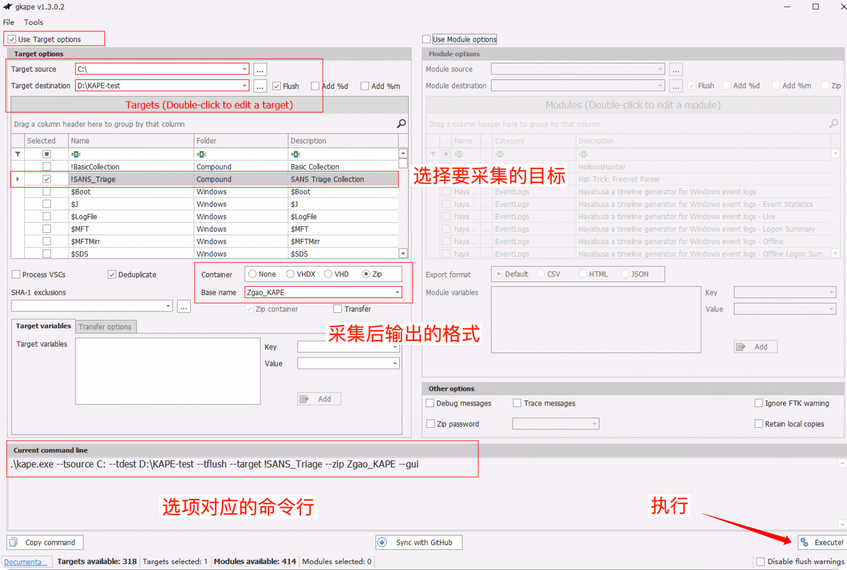Open the Base name dropdown
The height and width of the screenshot is (570, 847).
click(396, 292)
